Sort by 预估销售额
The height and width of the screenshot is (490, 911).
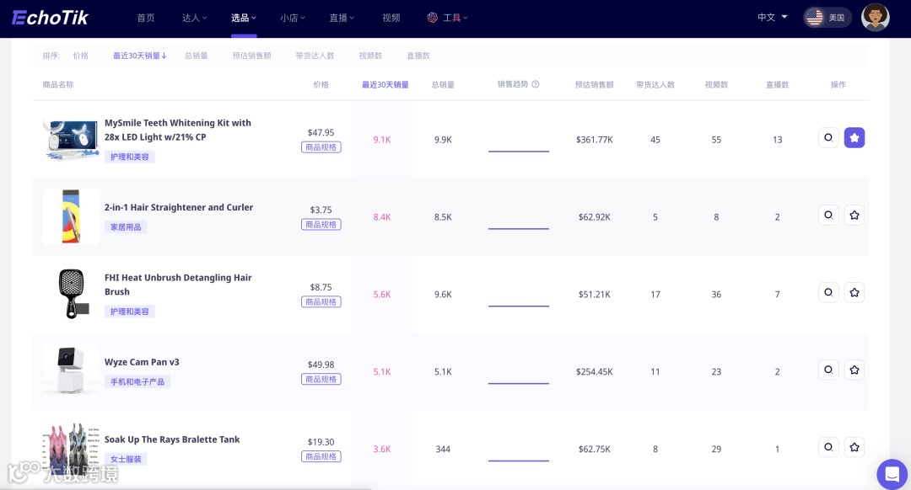point(251,56)
